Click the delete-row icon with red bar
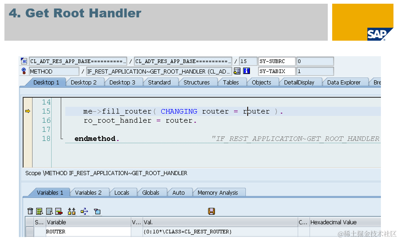 click(x=59, y=211)
